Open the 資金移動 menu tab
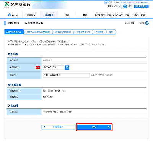The width and height of the screenshot is (153, 144). (49, 15)
